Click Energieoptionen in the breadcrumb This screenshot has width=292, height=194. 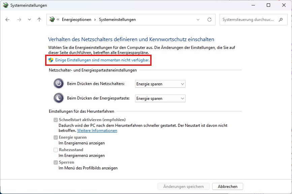click(x=76, y=20)
